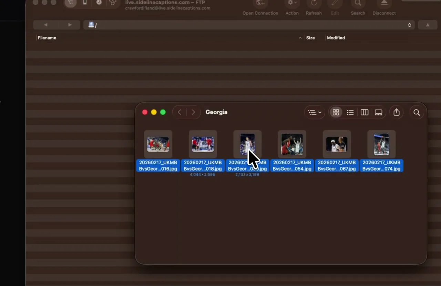Select thumbnail of image ending 074.jpg
The image size is (441, 286).
[x=381, y=144]
